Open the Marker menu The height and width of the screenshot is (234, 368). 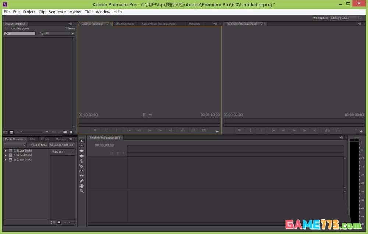pyautogui.click(x=75, y=12)
